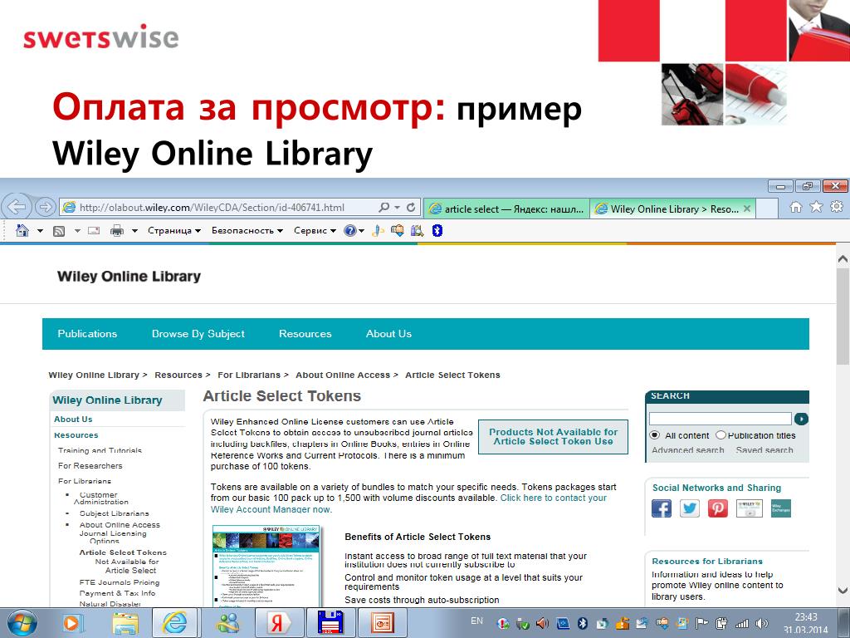850x638 pixels.
Task: Open the Сервис dropdown menu
Action: coord(315,231)
